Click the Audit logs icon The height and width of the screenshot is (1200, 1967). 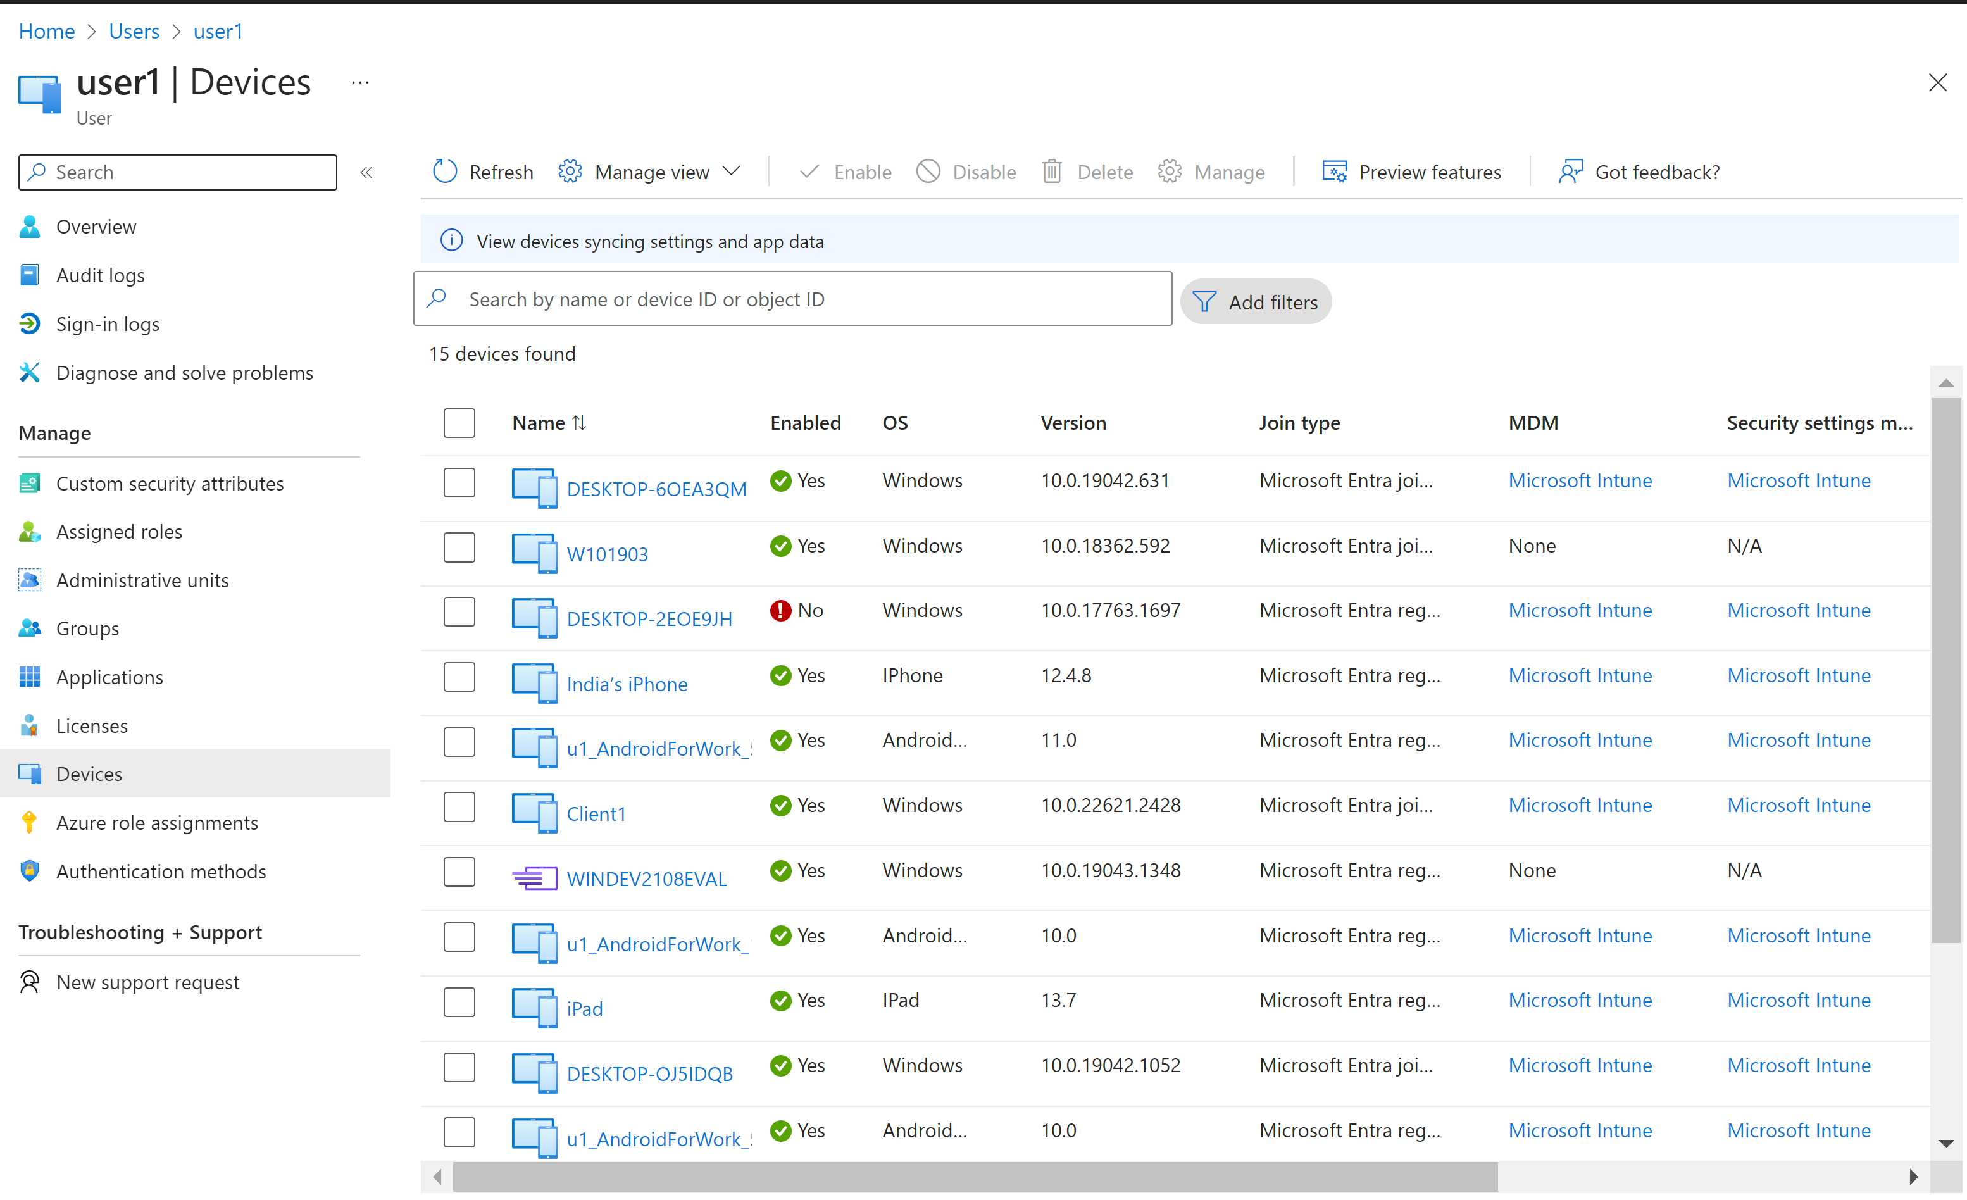point(30,275)
